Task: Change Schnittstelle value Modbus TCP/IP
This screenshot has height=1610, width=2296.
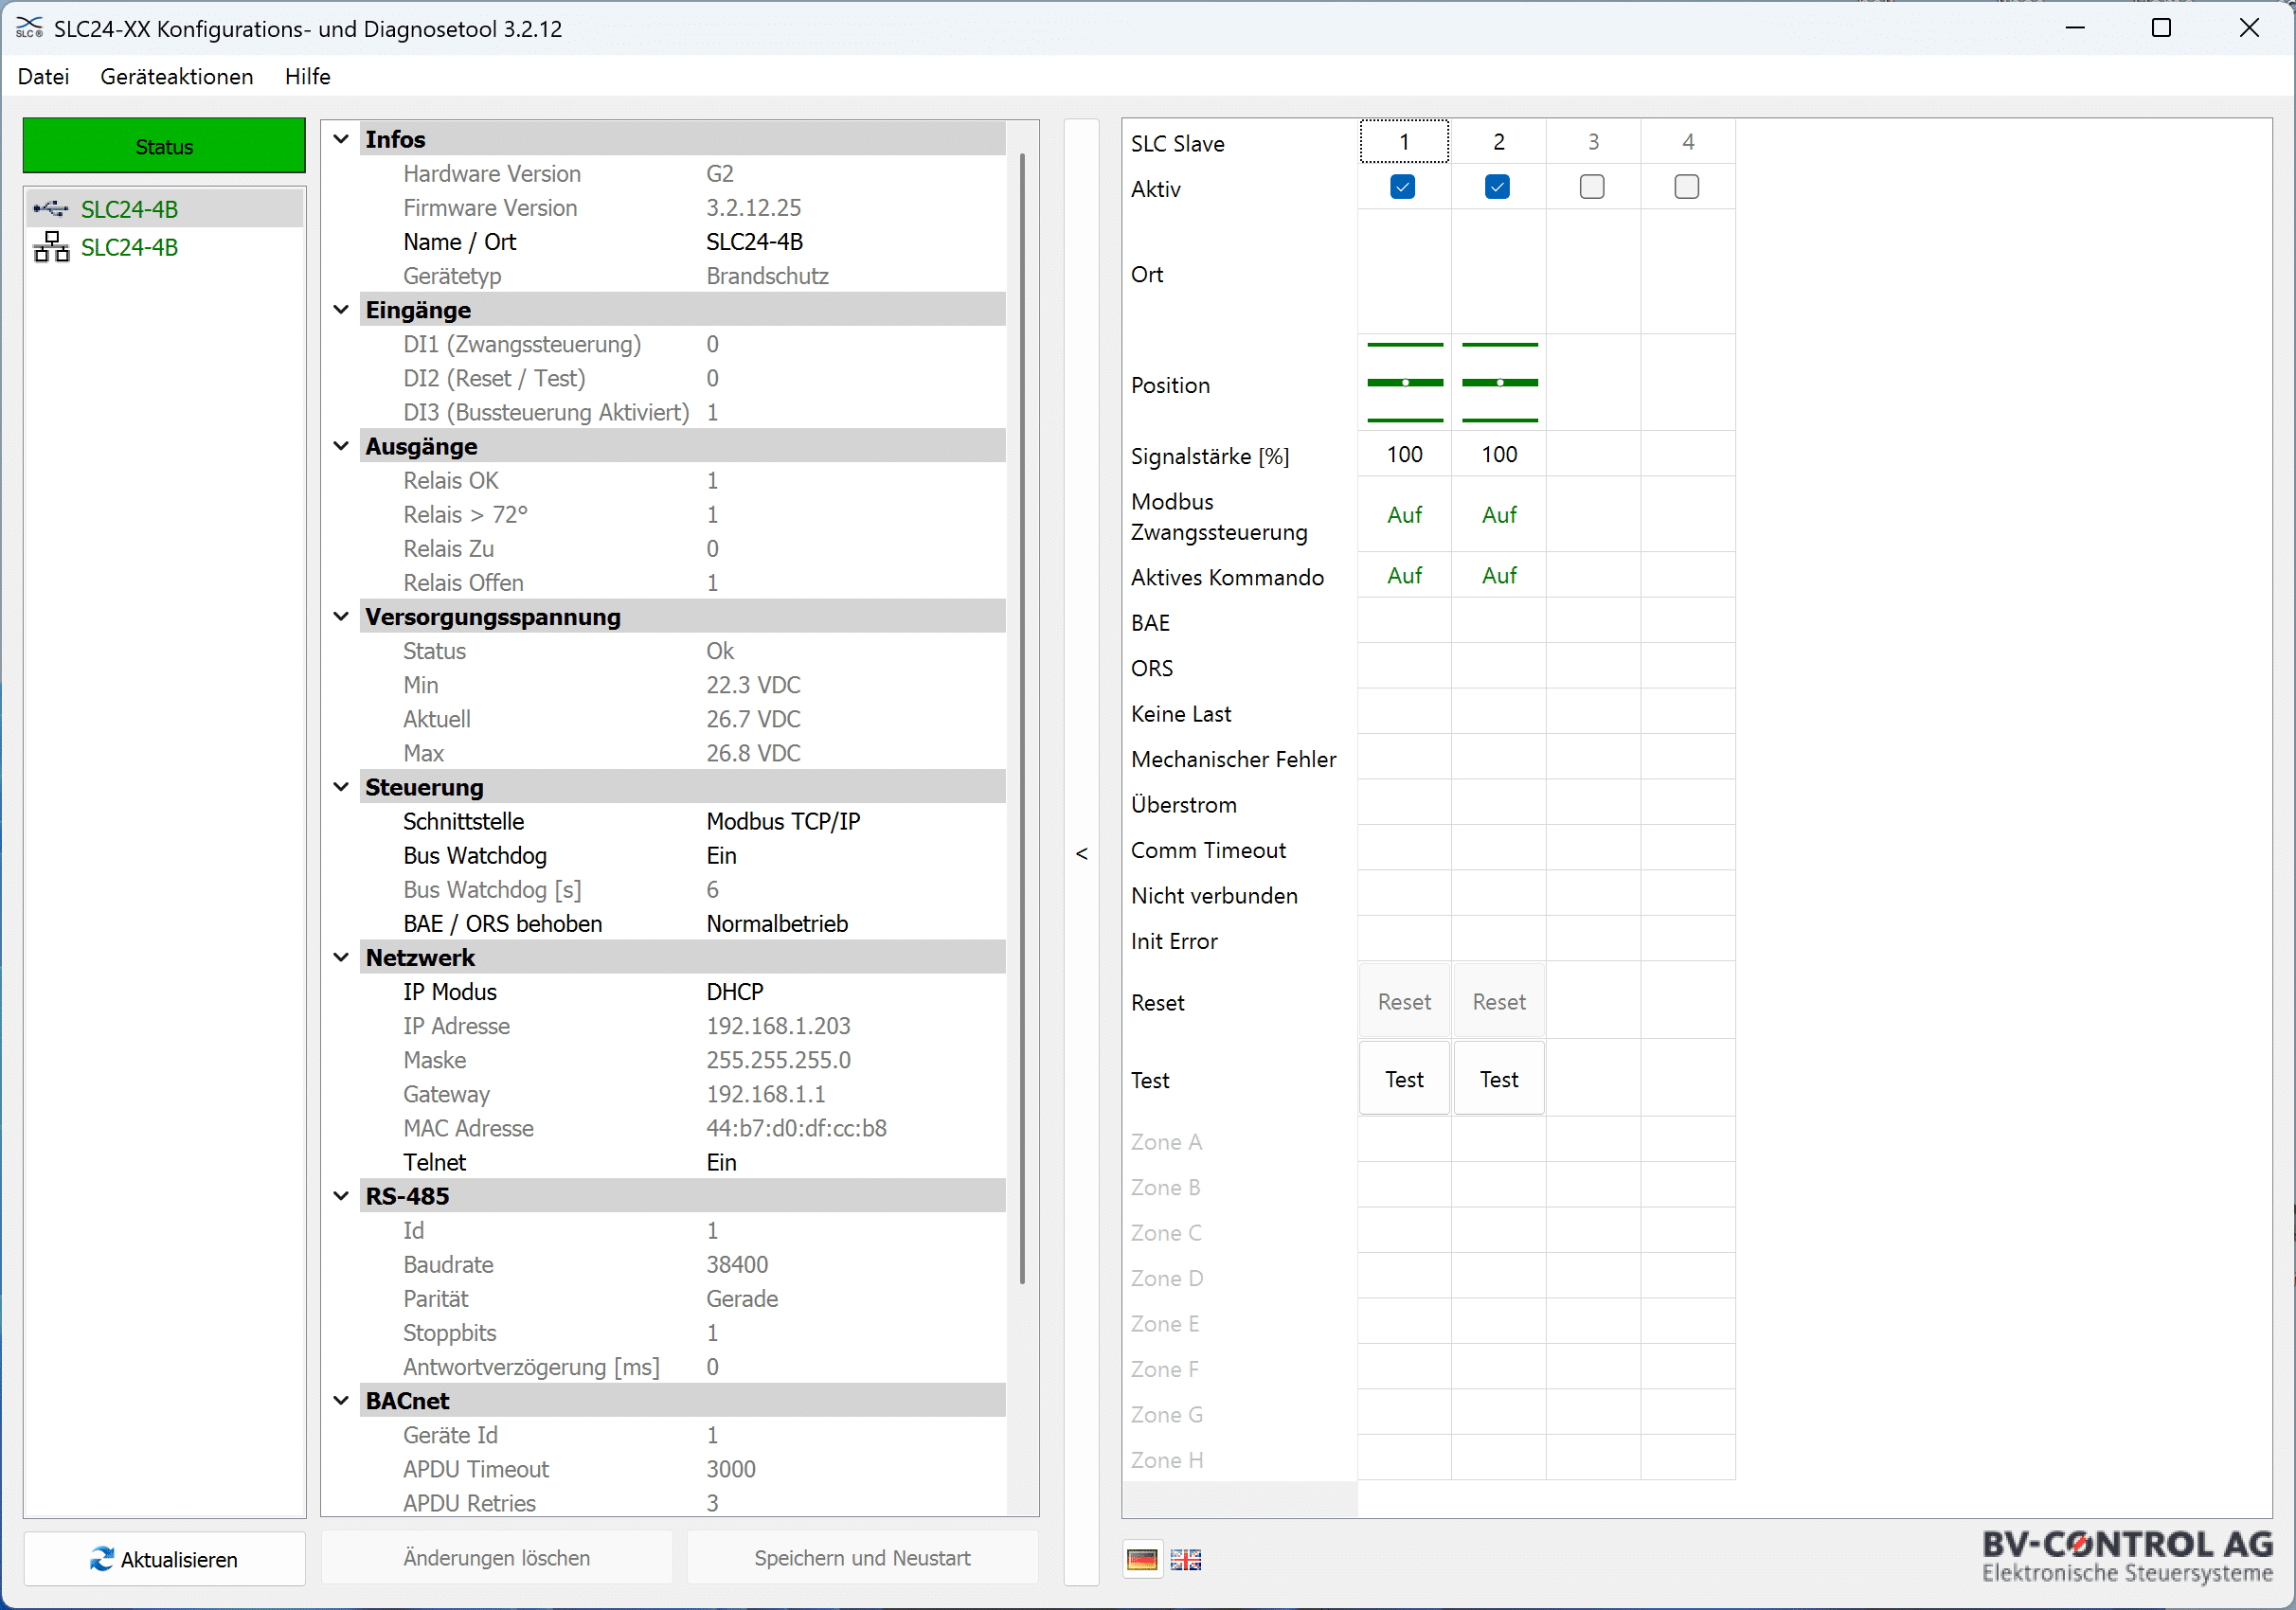Action: point(783,822)
